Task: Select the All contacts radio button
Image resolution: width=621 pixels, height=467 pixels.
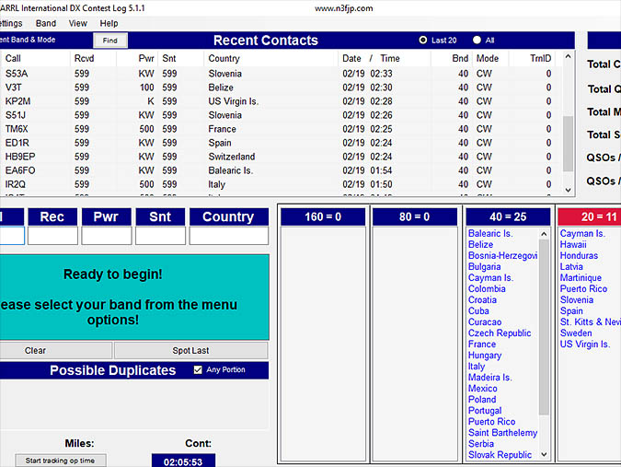Action: click(477, 40)
